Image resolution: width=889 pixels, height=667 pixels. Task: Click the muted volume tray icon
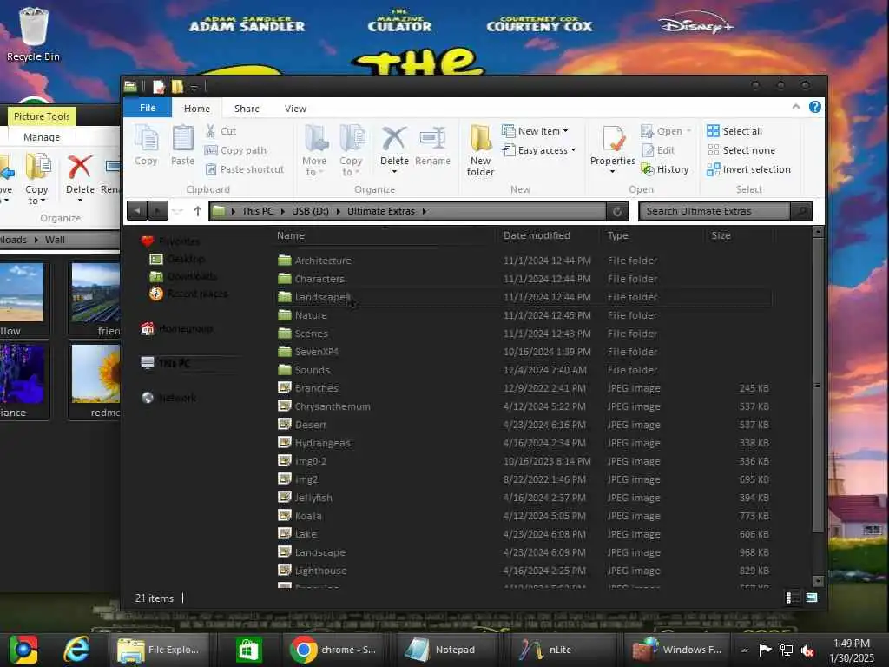click(807, 650)
